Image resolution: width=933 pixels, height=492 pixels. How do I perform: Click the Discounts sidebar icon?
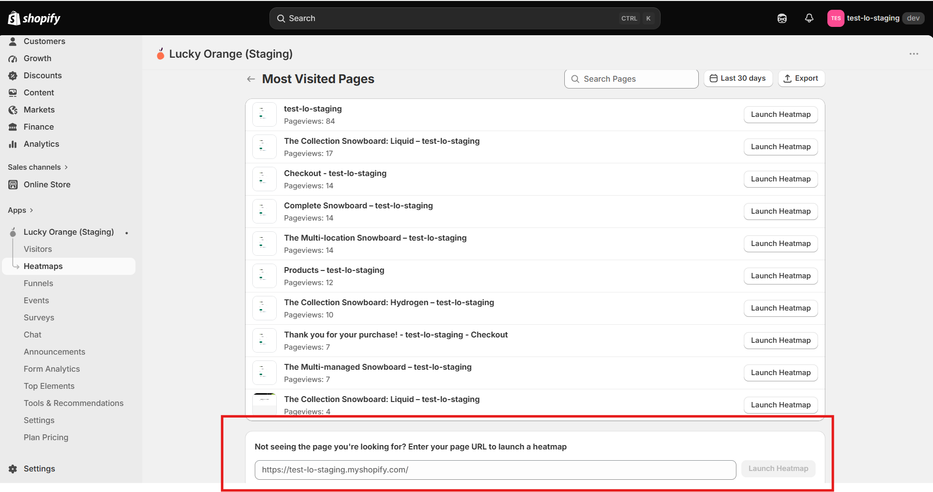coord(13,75)
